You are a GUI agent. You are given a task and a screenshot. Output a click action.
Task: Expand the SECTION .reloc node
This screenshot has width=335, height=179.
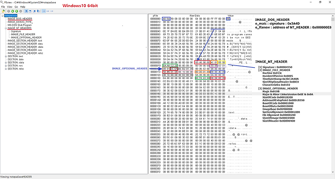point(6,69)
